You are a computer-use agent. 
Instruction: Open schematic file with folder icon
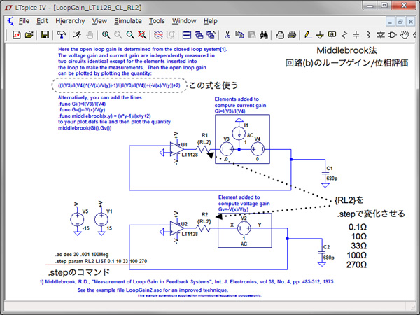click(29, 34)
